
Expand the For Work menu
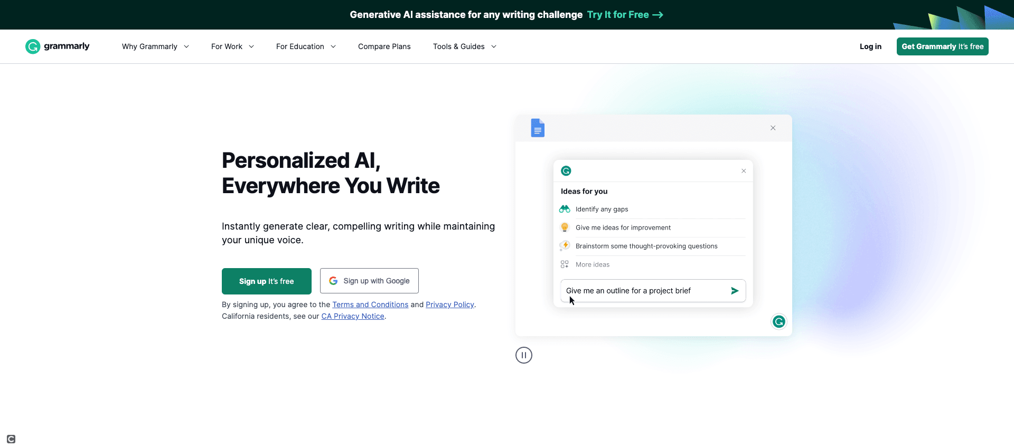232,46
